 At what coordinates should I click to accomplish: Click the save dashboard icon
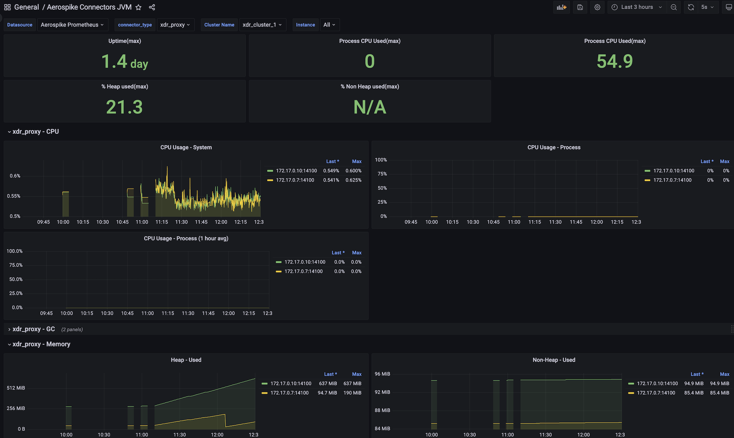[580, 7]
